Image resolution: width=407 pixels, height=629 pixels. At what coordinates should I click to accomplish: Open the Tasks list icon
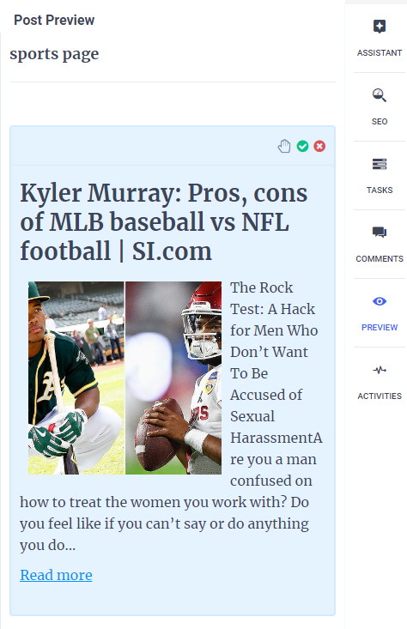coord(380,164)
